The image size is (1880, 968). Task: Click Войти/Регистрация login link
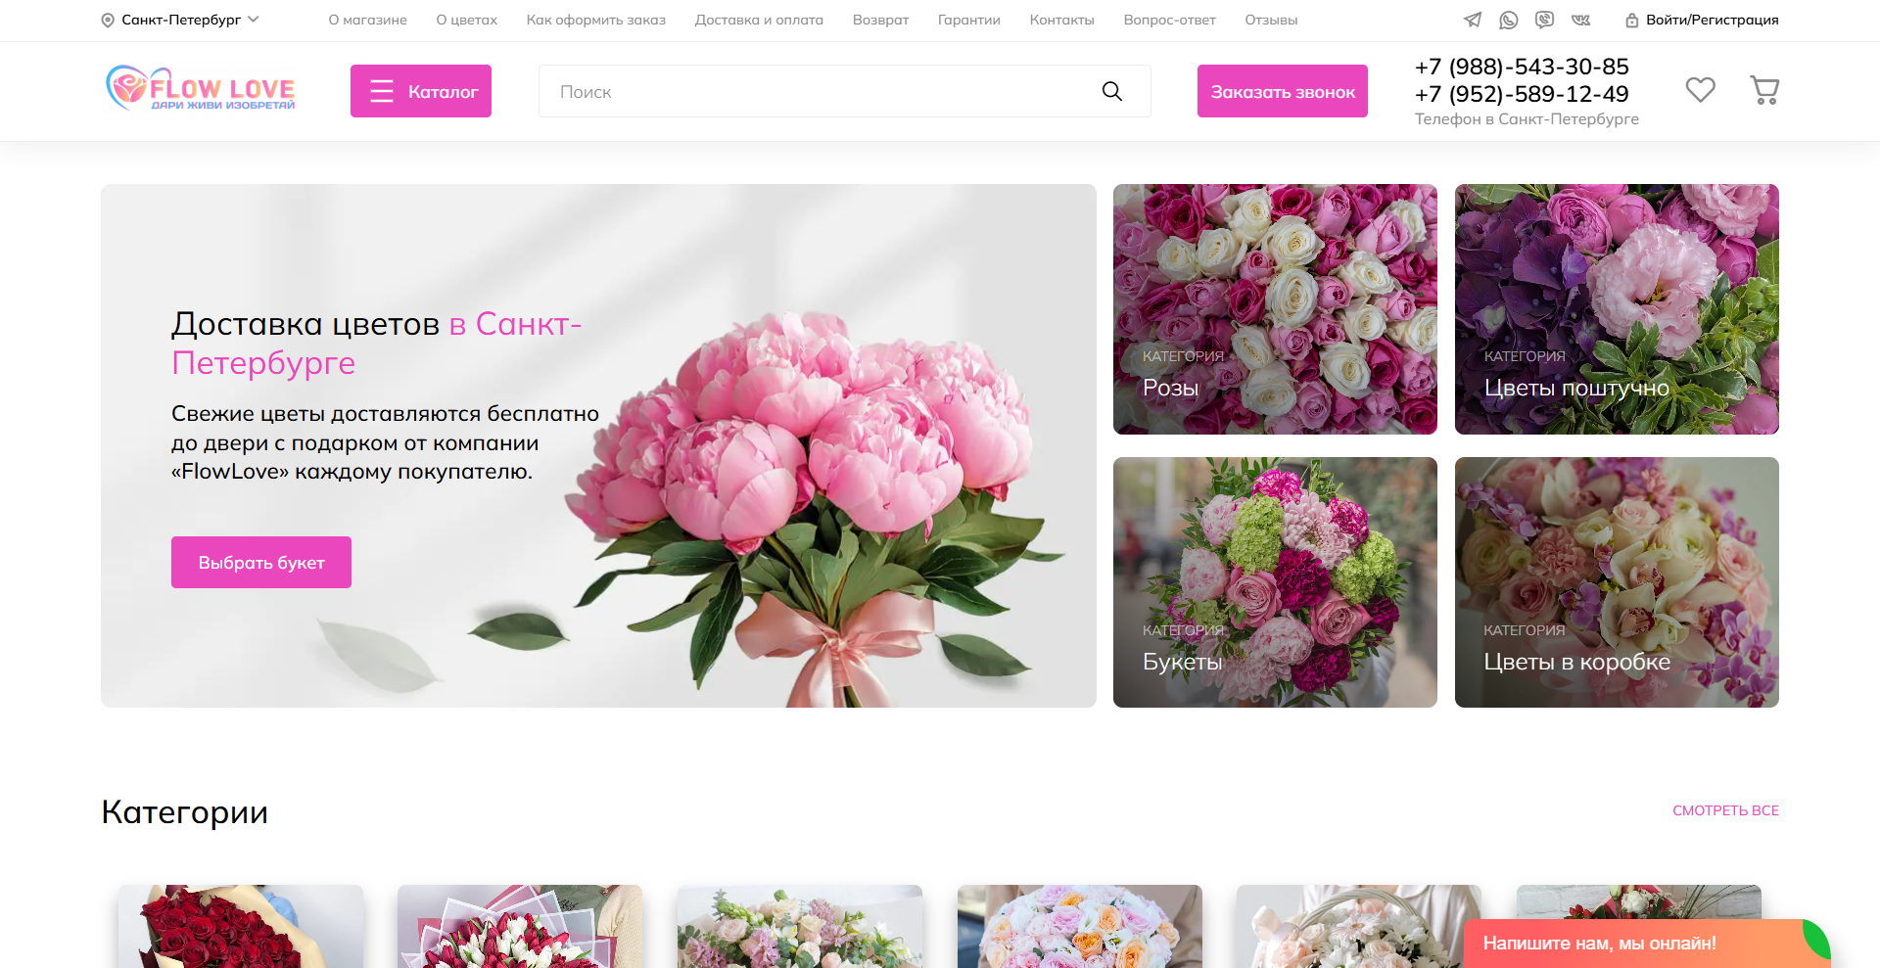pyautogui.click(x=1702, y=20)
